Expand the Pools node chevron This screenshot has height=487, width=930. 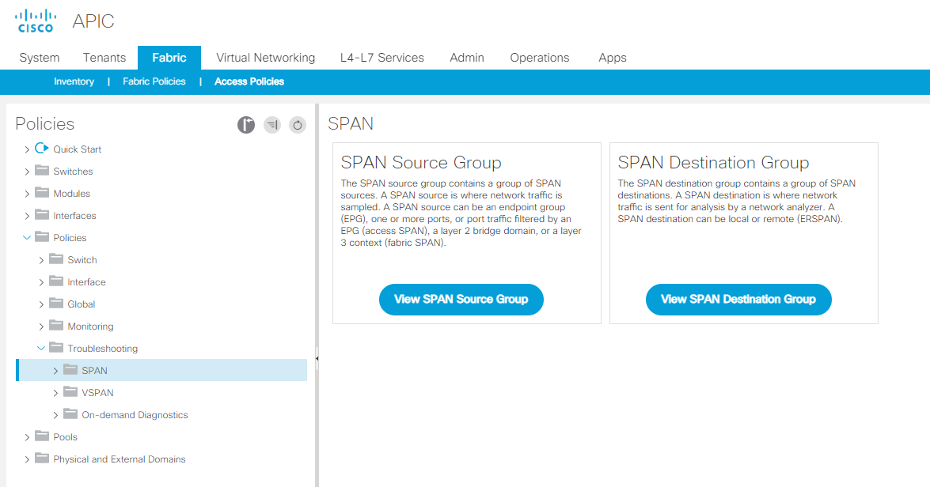tap(27, 437)
